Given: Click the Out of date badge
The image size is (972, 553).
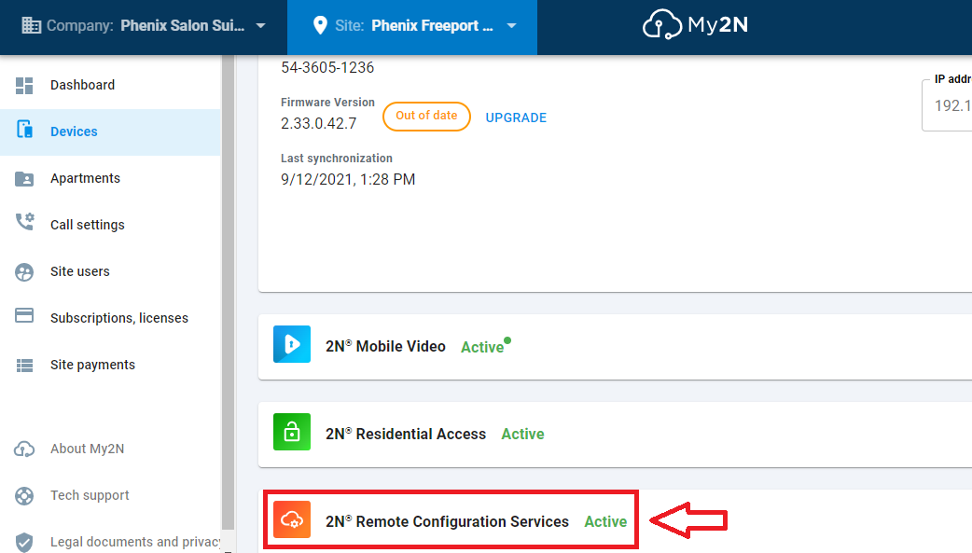Looking at the screenshot, I should tap(426, 116).
